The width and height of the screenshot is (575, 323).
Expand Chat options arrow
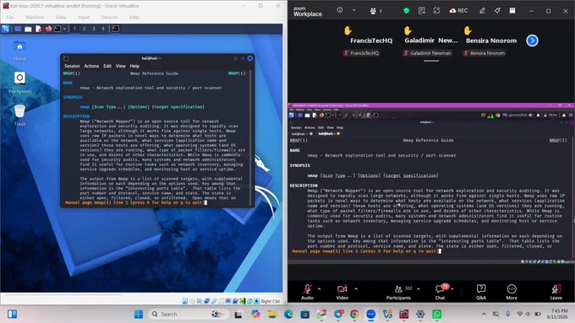point(452,289)
